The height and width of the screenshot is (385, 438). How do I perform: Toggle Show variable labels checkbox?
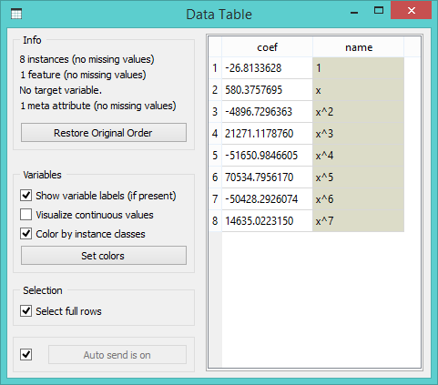click(26, 196)
